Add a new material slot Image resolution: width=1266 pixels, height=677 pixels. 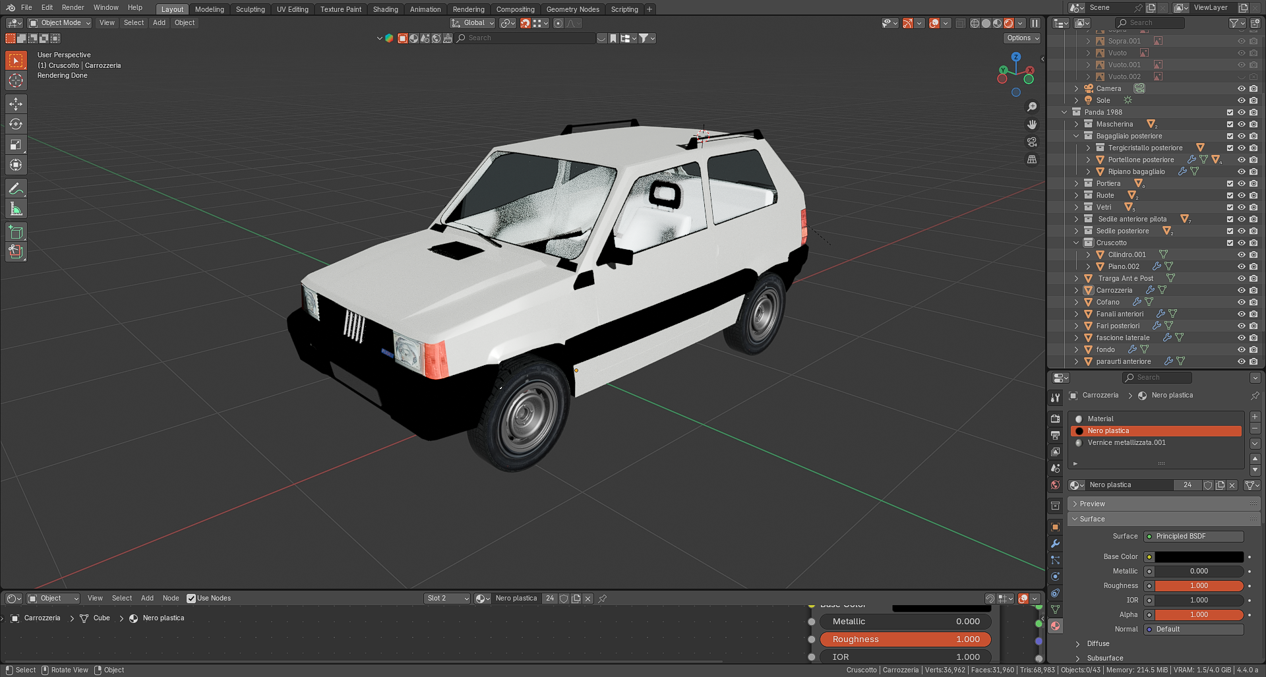pyautogui.click(x=1255, y=417)
